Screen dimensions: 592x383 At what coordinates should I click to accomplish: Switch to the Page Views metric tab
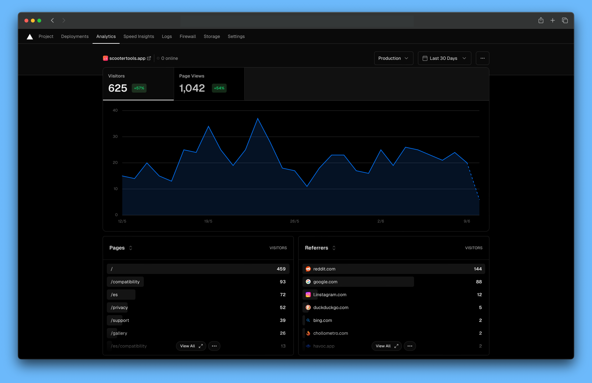pos(209,84)
